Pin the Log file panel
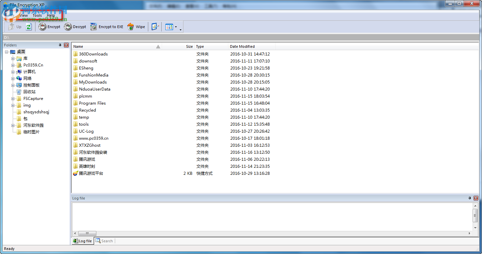 coord(470,198)
